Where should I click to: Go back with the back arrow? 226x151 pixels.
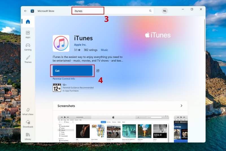[x=25, y=11]
